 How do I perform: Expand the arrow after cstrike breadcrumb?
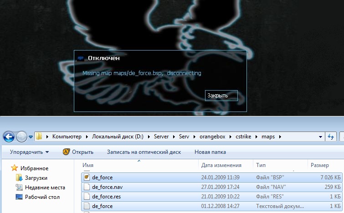pos(256,137)
